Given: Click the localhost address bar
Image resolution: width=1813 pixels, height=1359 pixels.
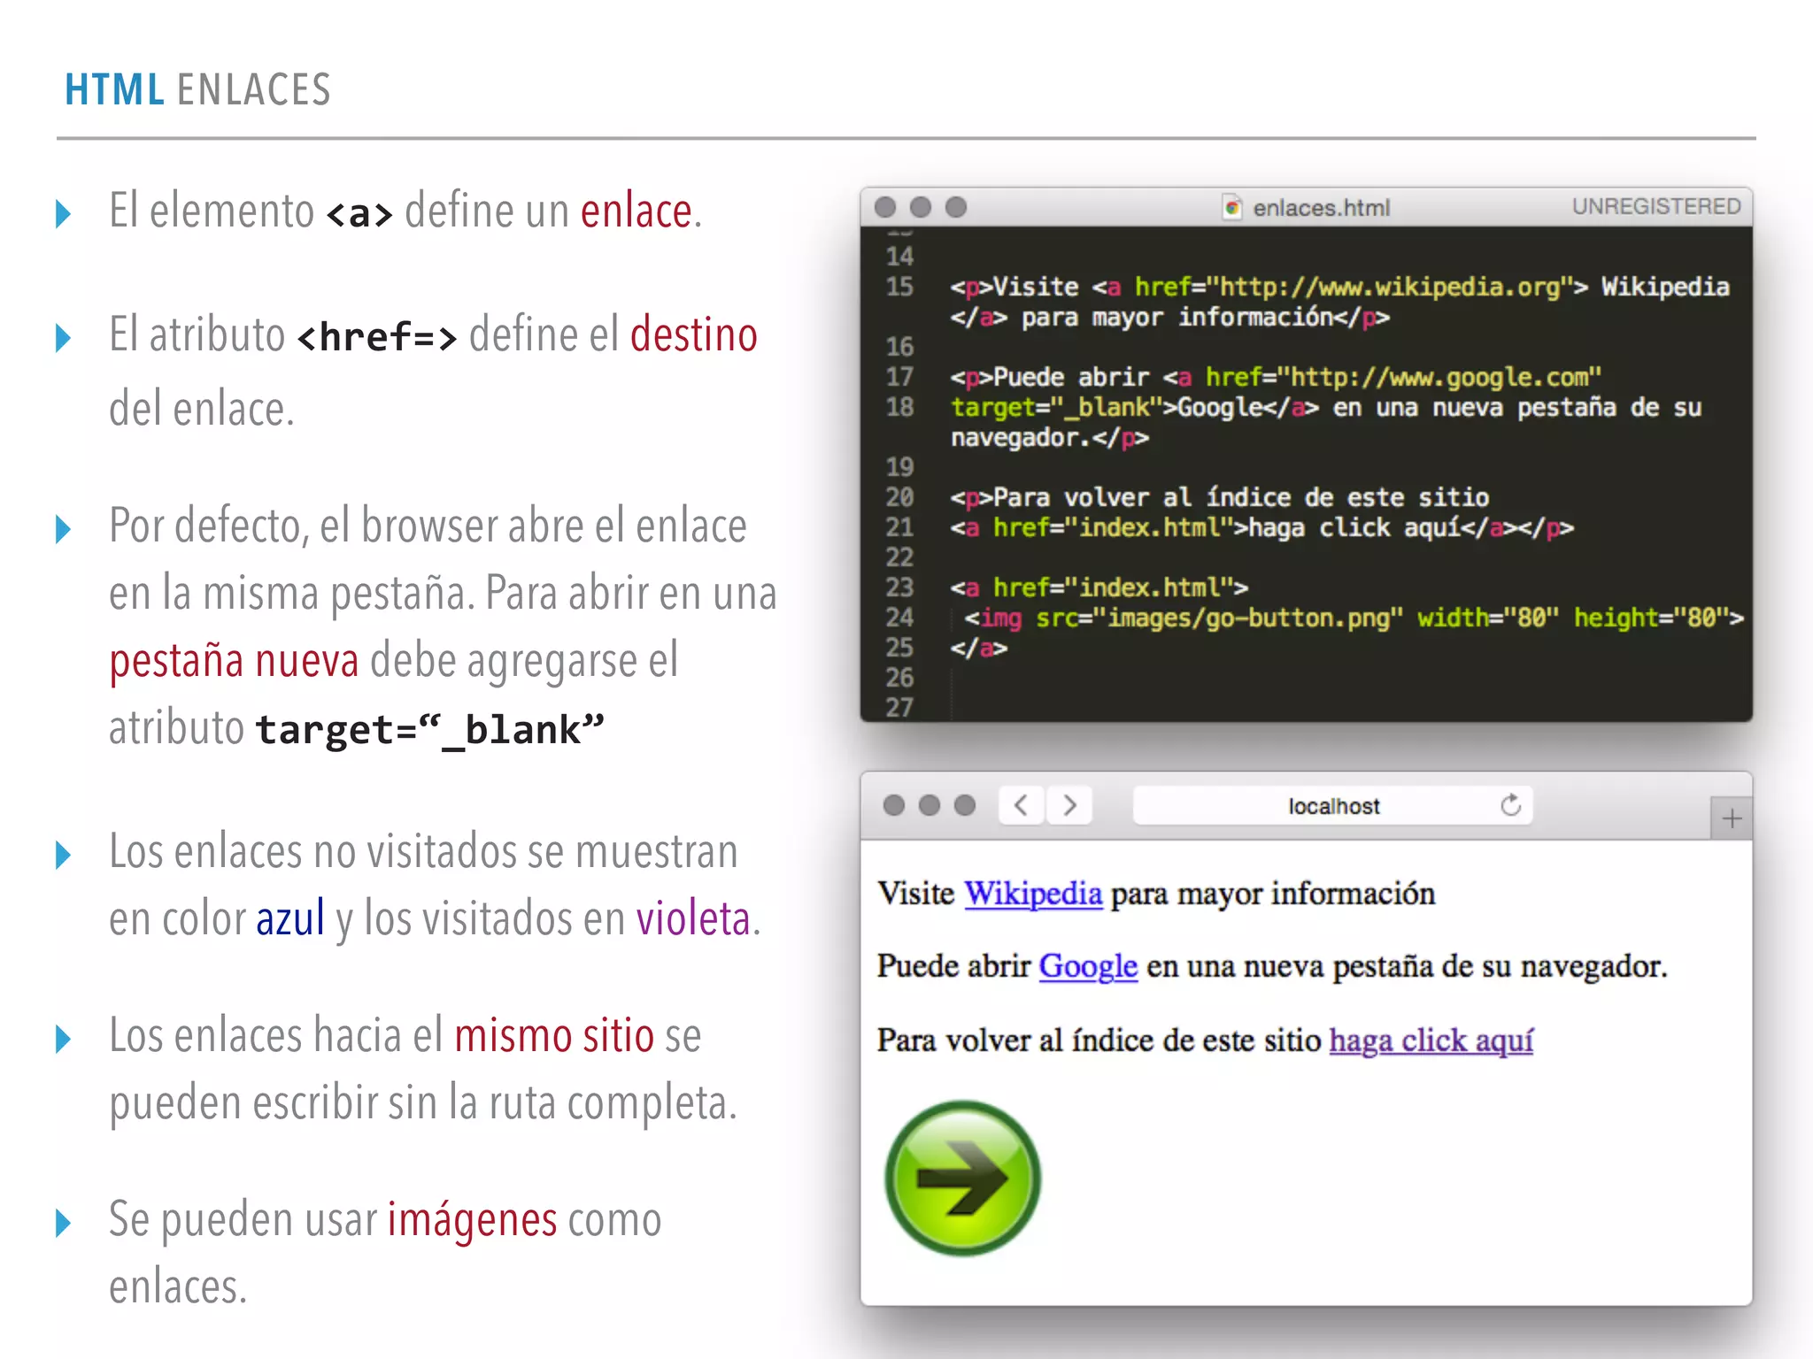Looking at the screenshot, I should 1332,805.
